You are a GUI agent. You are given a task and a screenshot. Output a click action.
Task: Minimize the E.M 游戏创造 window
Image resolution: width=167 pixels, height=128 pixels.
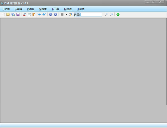(x=147, y=2)
